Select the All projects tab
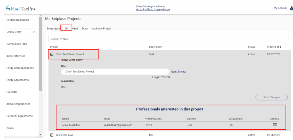The width and height of the screenshot is (293, 140). (66, 29)
